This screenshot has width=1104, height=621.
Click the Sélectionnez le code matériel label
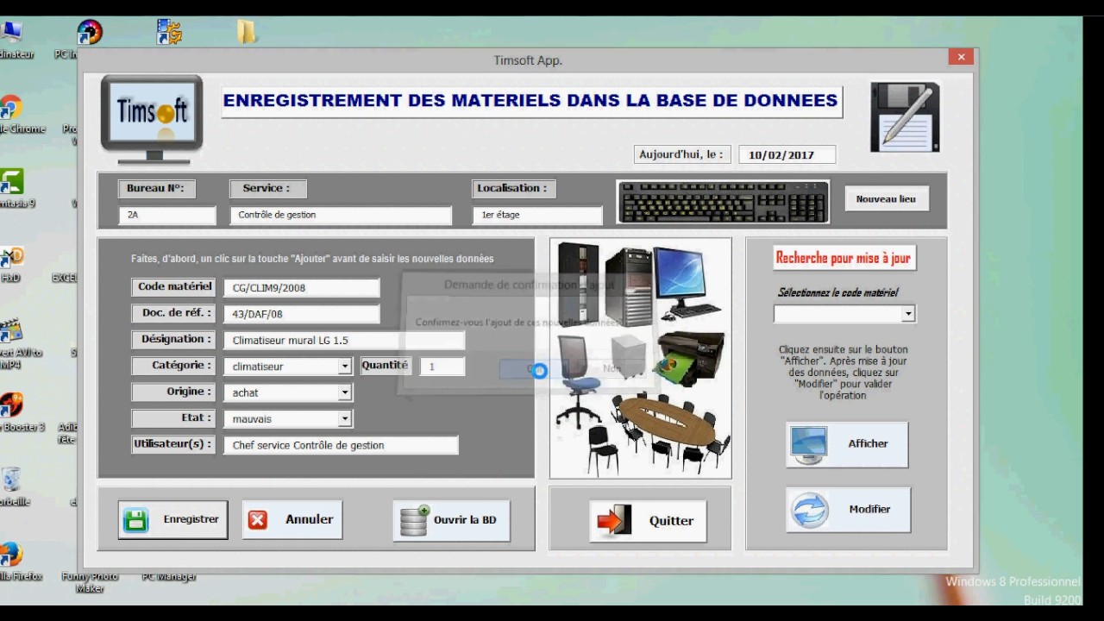pos(837,292)
